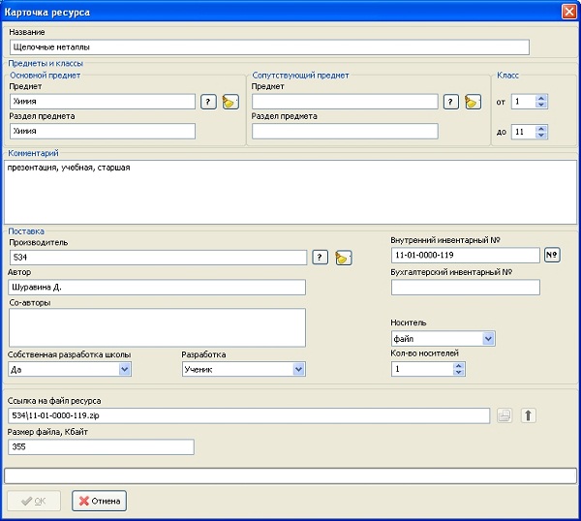Viewport: 581px width, 521px height.
Task: Click inside the Со-авторы text area
Action: [x=156, y=327]
